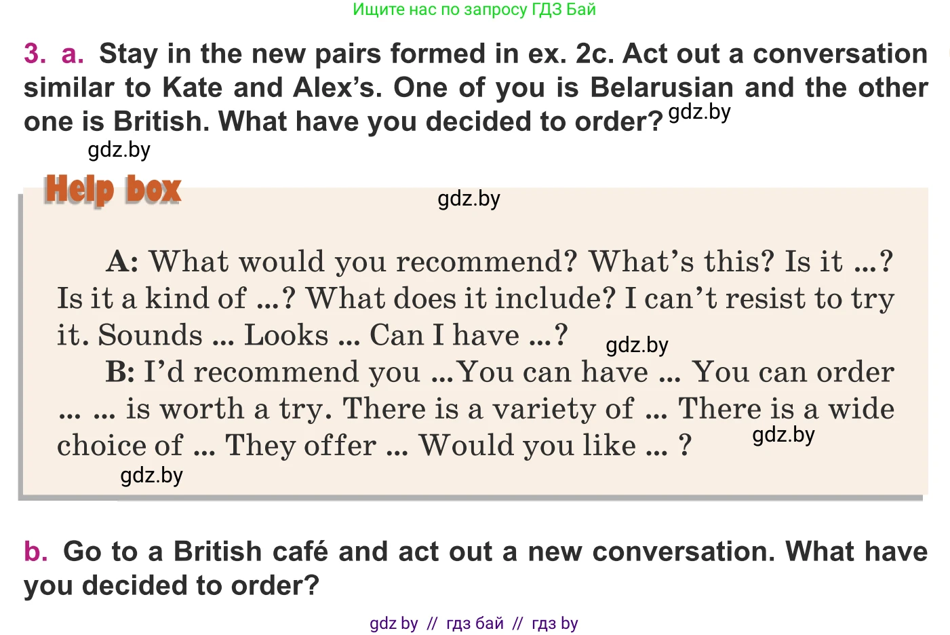Click the purple "гдз бай" footer text
Screen dimensions: 950x635
(475, 623)
